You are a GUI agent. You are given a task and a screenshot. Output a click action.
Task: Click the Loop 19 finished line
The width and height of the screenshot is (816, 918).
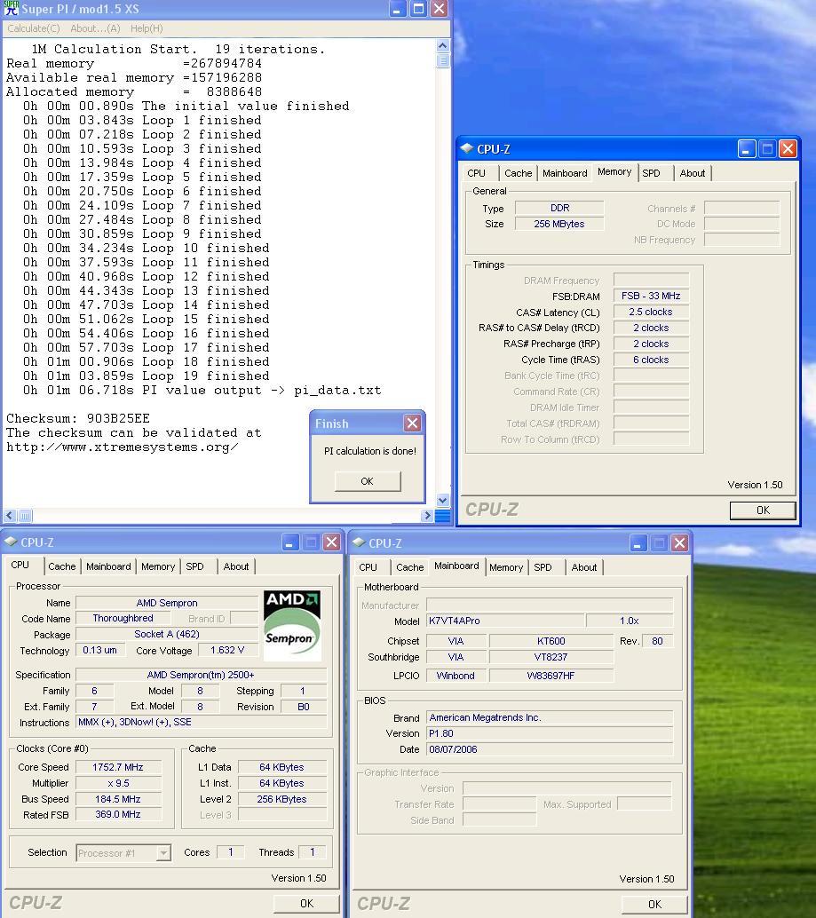click(x=147, y=376)
